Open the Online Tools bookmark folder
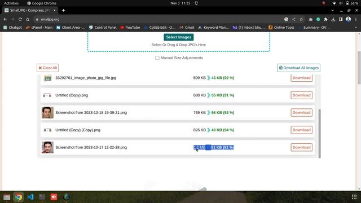Screen dimensions: 361x203 click(281, 28)
